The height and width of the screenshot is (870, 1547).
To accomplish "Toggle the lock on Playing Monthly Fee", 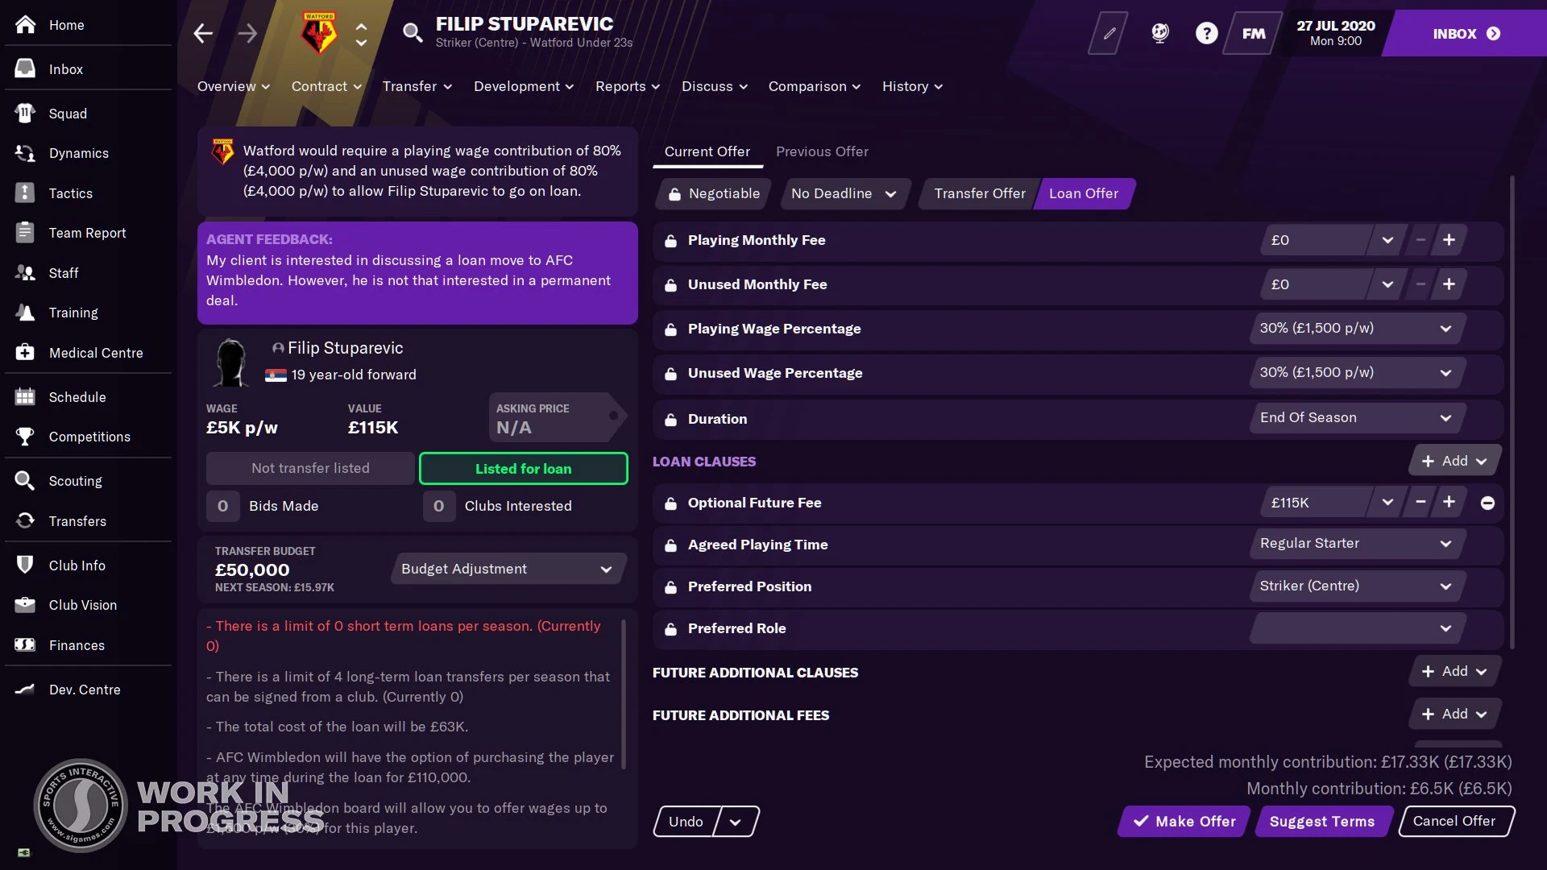I will (671, 239).
